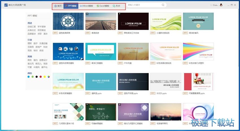Filter by 培训 industry
The width and height of the screenshot is (240, 131).
[x=36, y=50]
